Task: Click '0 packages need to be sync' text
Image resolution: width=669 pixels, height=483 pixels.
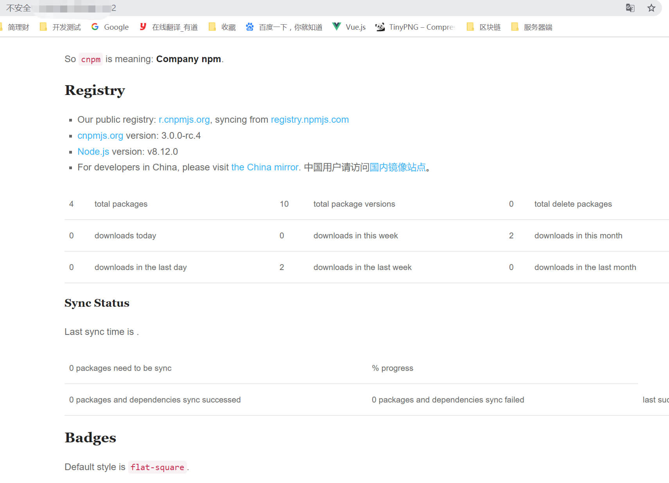Action: (120, 368)
